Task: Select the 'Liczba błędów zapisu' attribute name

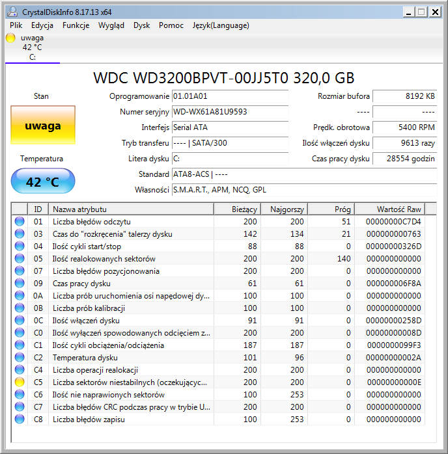Action: [89, 420]
